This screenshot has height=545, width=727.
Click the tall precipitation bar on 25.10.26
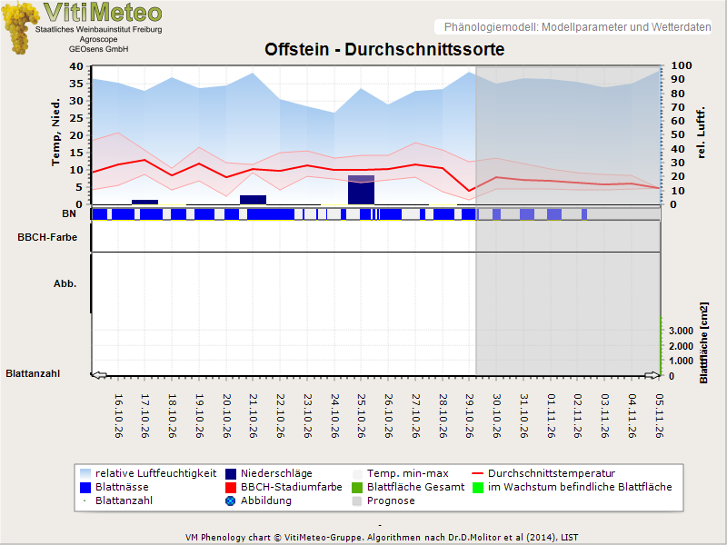(361, 190)
